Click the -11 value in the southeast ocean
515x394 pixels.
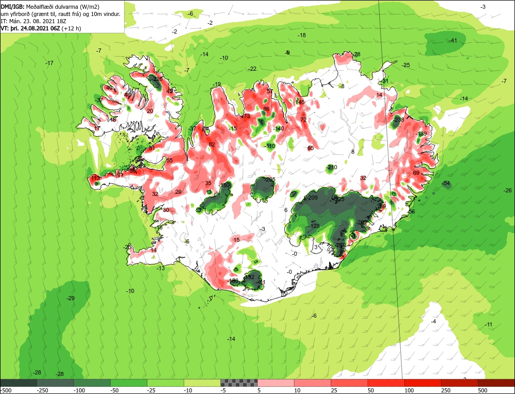coord(489,324)
